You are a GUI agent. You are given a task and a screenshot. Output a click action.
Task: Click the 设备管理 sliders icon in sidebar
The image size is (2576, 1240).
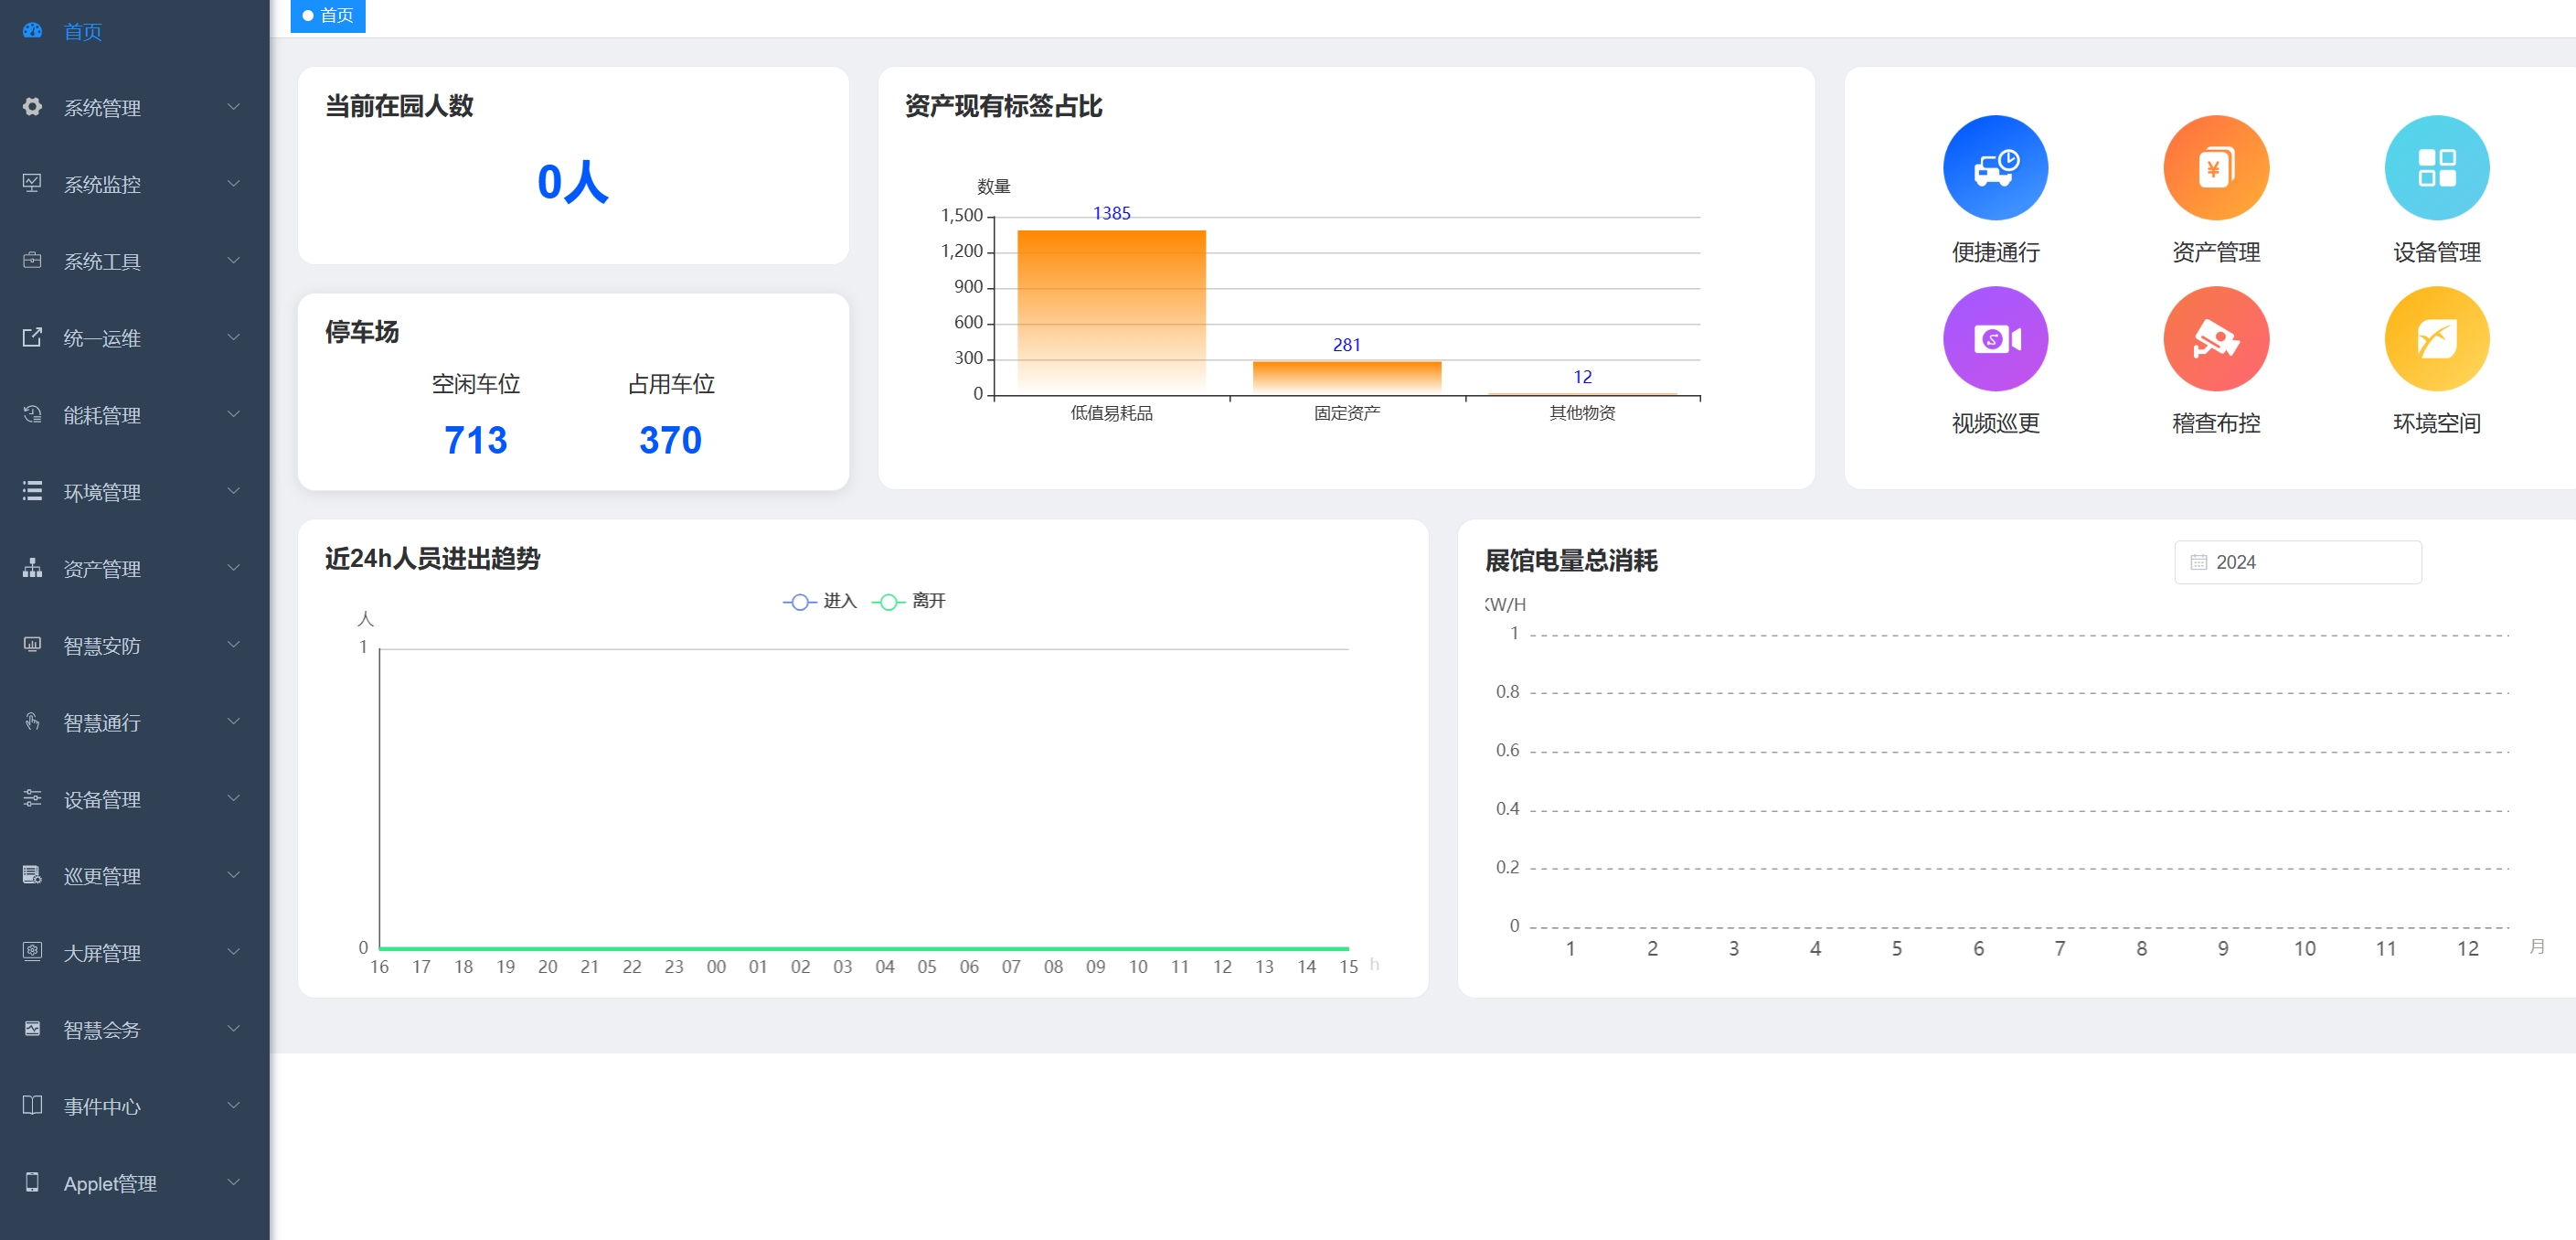32,798
